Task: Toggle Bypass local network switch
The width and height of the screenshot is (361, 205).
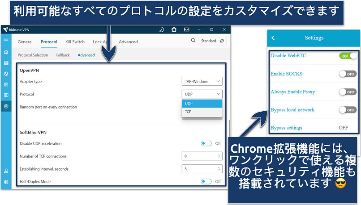Action: [348, 110]
